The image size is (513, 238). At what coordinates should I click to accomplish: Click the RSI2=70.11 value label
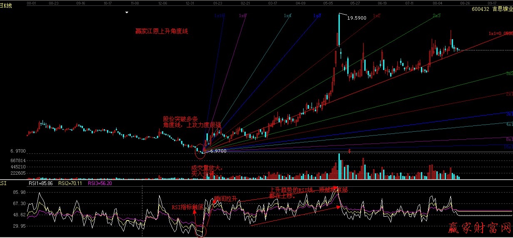(x=70, y=183)
